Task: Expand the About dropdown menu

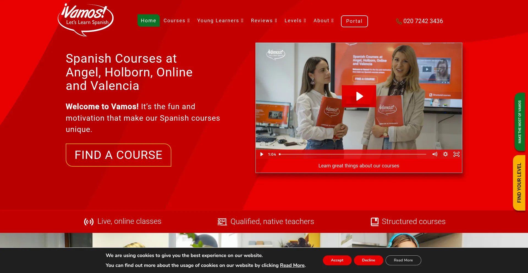Action: 324,21
